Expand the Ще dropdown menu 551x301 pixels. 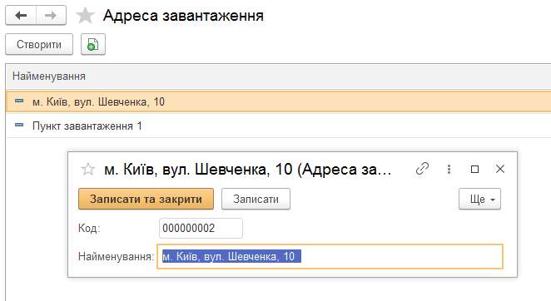(x=479, y=199)
